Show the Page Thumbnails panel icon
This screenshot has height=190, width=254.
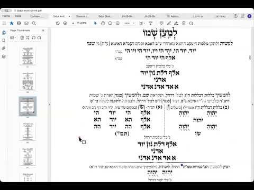point(4,33)
